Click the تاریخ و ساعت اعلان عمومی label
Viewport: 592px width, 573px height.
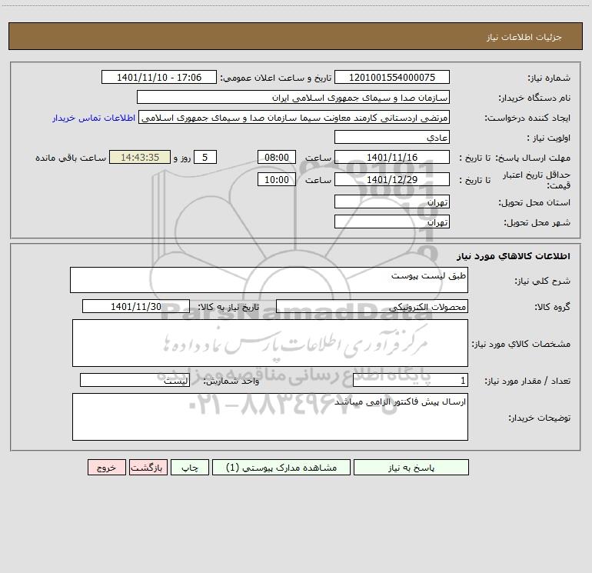tap(276, 78)
